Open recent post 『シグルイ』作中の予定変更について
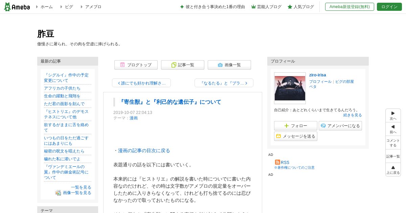The height and width of the screenshot is (213, 406). click(x=66, y=78)
